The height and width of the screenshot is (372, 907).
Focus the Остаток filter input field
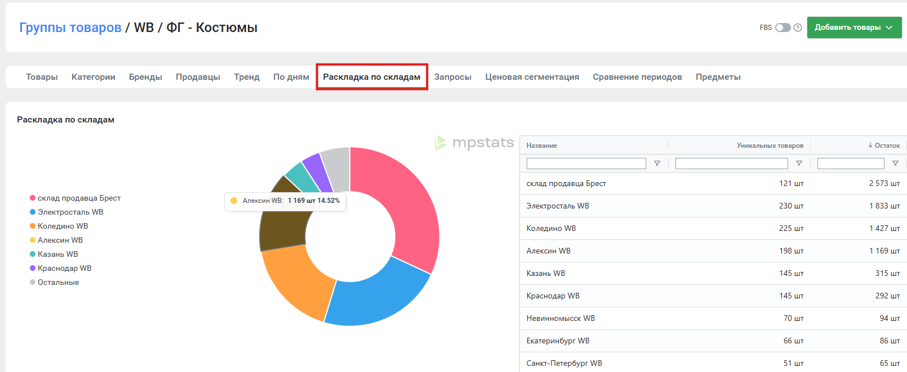click(851, 164)
